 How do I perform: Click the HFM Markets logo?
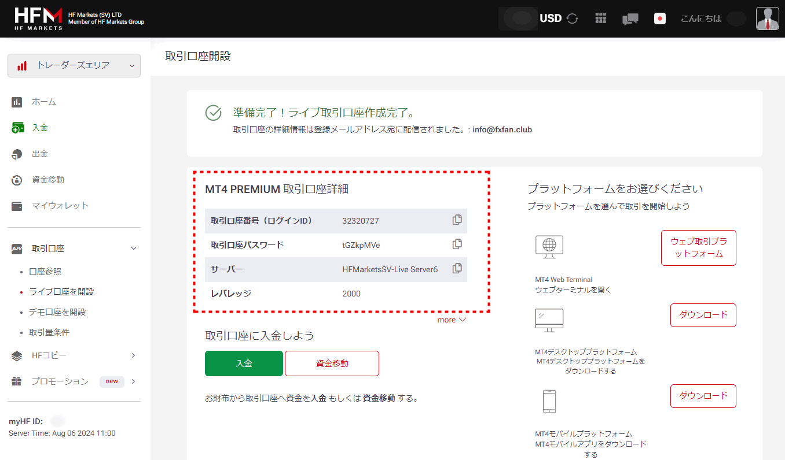[38, 18]
